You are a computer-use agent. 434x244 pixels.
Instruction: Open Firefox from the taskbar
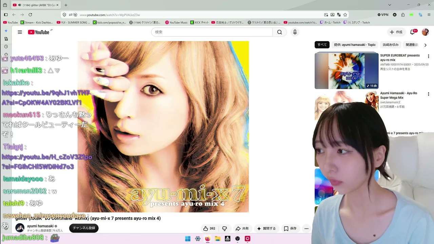click(x=208, y=239)
